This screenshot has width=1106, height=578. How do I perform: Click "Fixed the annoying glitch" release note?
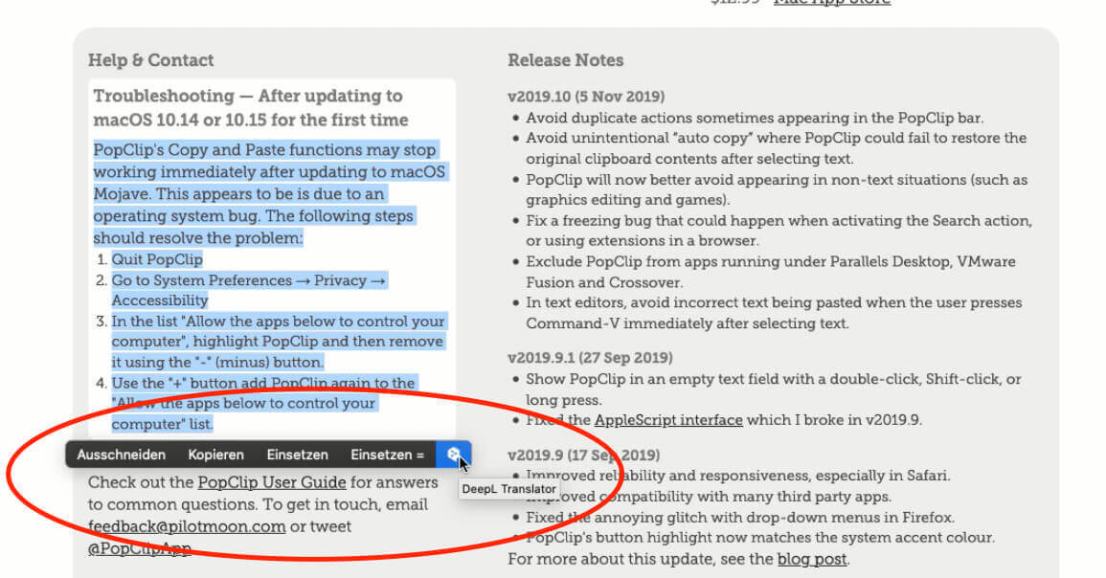[740, 518]
